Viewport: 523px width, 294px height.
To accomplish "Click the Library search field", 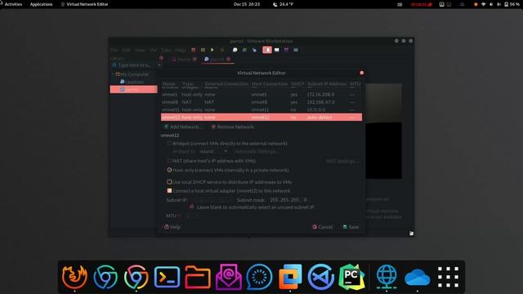I will 134,65.
